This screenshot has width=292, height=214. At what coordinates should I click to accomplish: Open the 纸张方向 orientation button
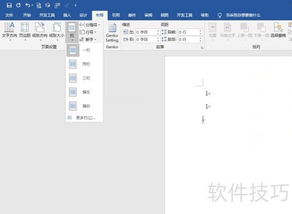point(40,31)
